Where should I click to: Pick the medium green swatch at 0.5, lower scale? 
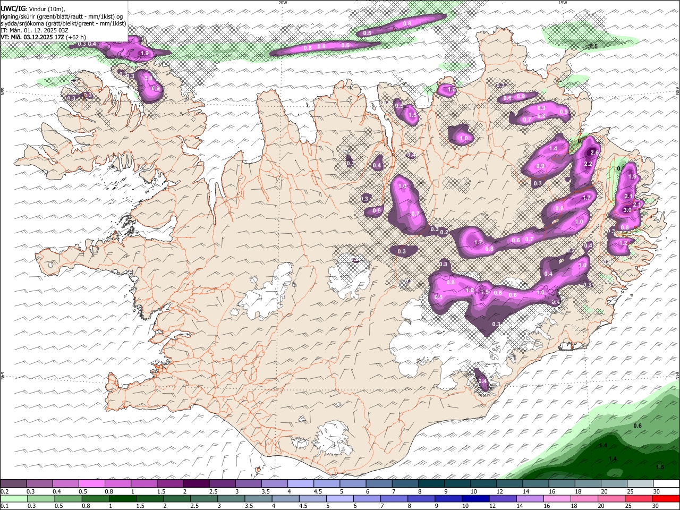click(68, 499)
